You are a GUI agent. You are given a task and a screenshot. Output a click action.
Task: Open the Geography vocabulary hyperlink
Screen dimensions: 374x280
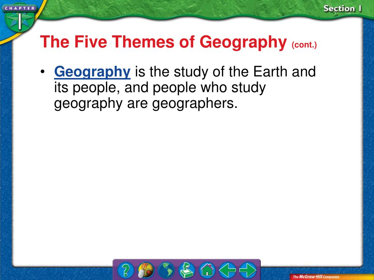point(92,72)
